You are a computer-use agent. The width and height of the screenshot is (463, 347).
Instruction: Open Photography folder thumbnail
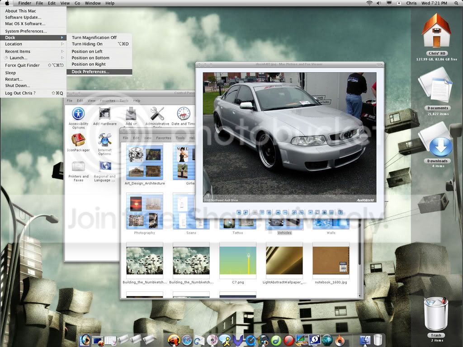click(x=144, y=211)
